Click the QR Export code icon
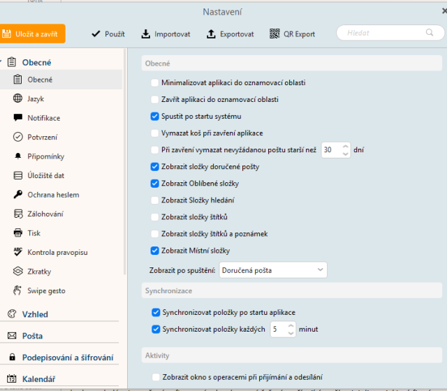 pyautogui.click(x=275, y=34)
